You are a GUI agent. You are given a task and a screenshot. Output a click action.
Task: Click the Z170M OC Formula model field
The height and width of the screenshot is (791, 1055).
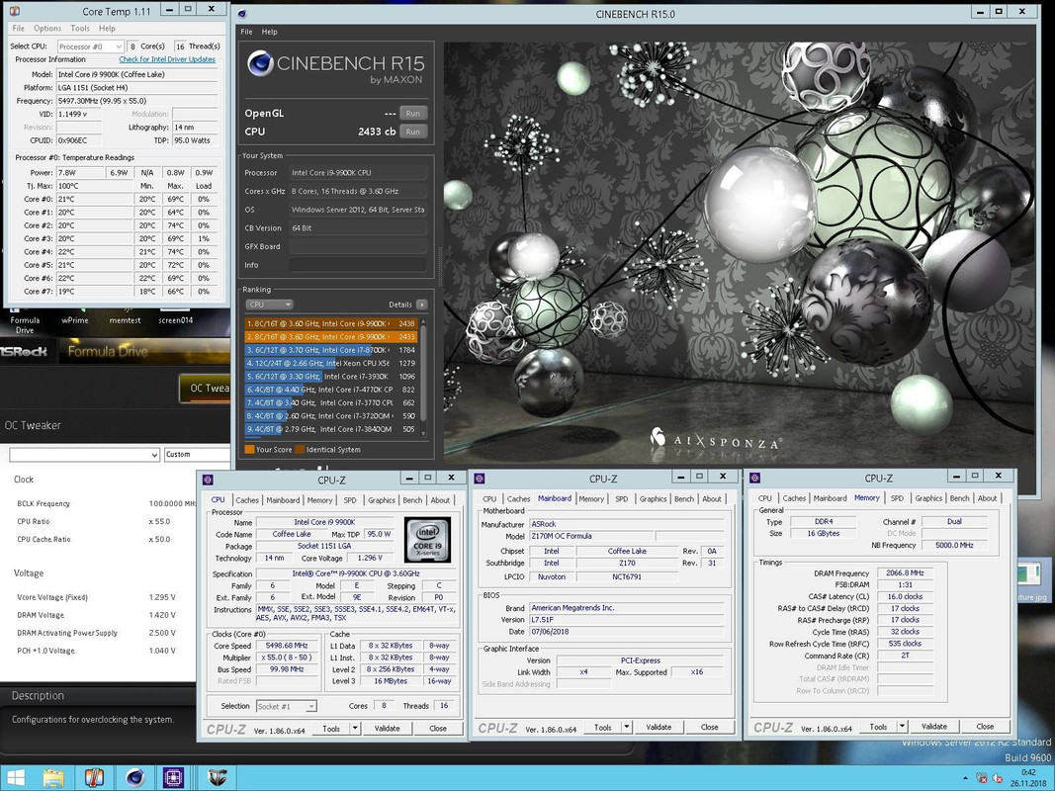[x=590, y=536]
